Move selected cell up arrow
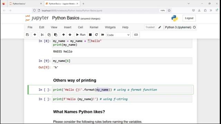221x124 pixels. tap(64, 35)
